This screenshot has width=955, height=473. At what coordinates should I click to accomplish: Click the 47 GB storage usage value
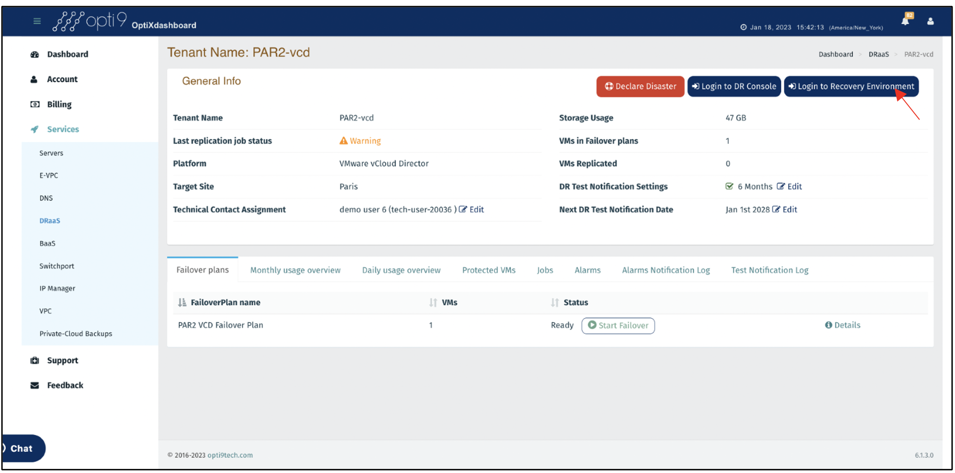pos(736,118)
